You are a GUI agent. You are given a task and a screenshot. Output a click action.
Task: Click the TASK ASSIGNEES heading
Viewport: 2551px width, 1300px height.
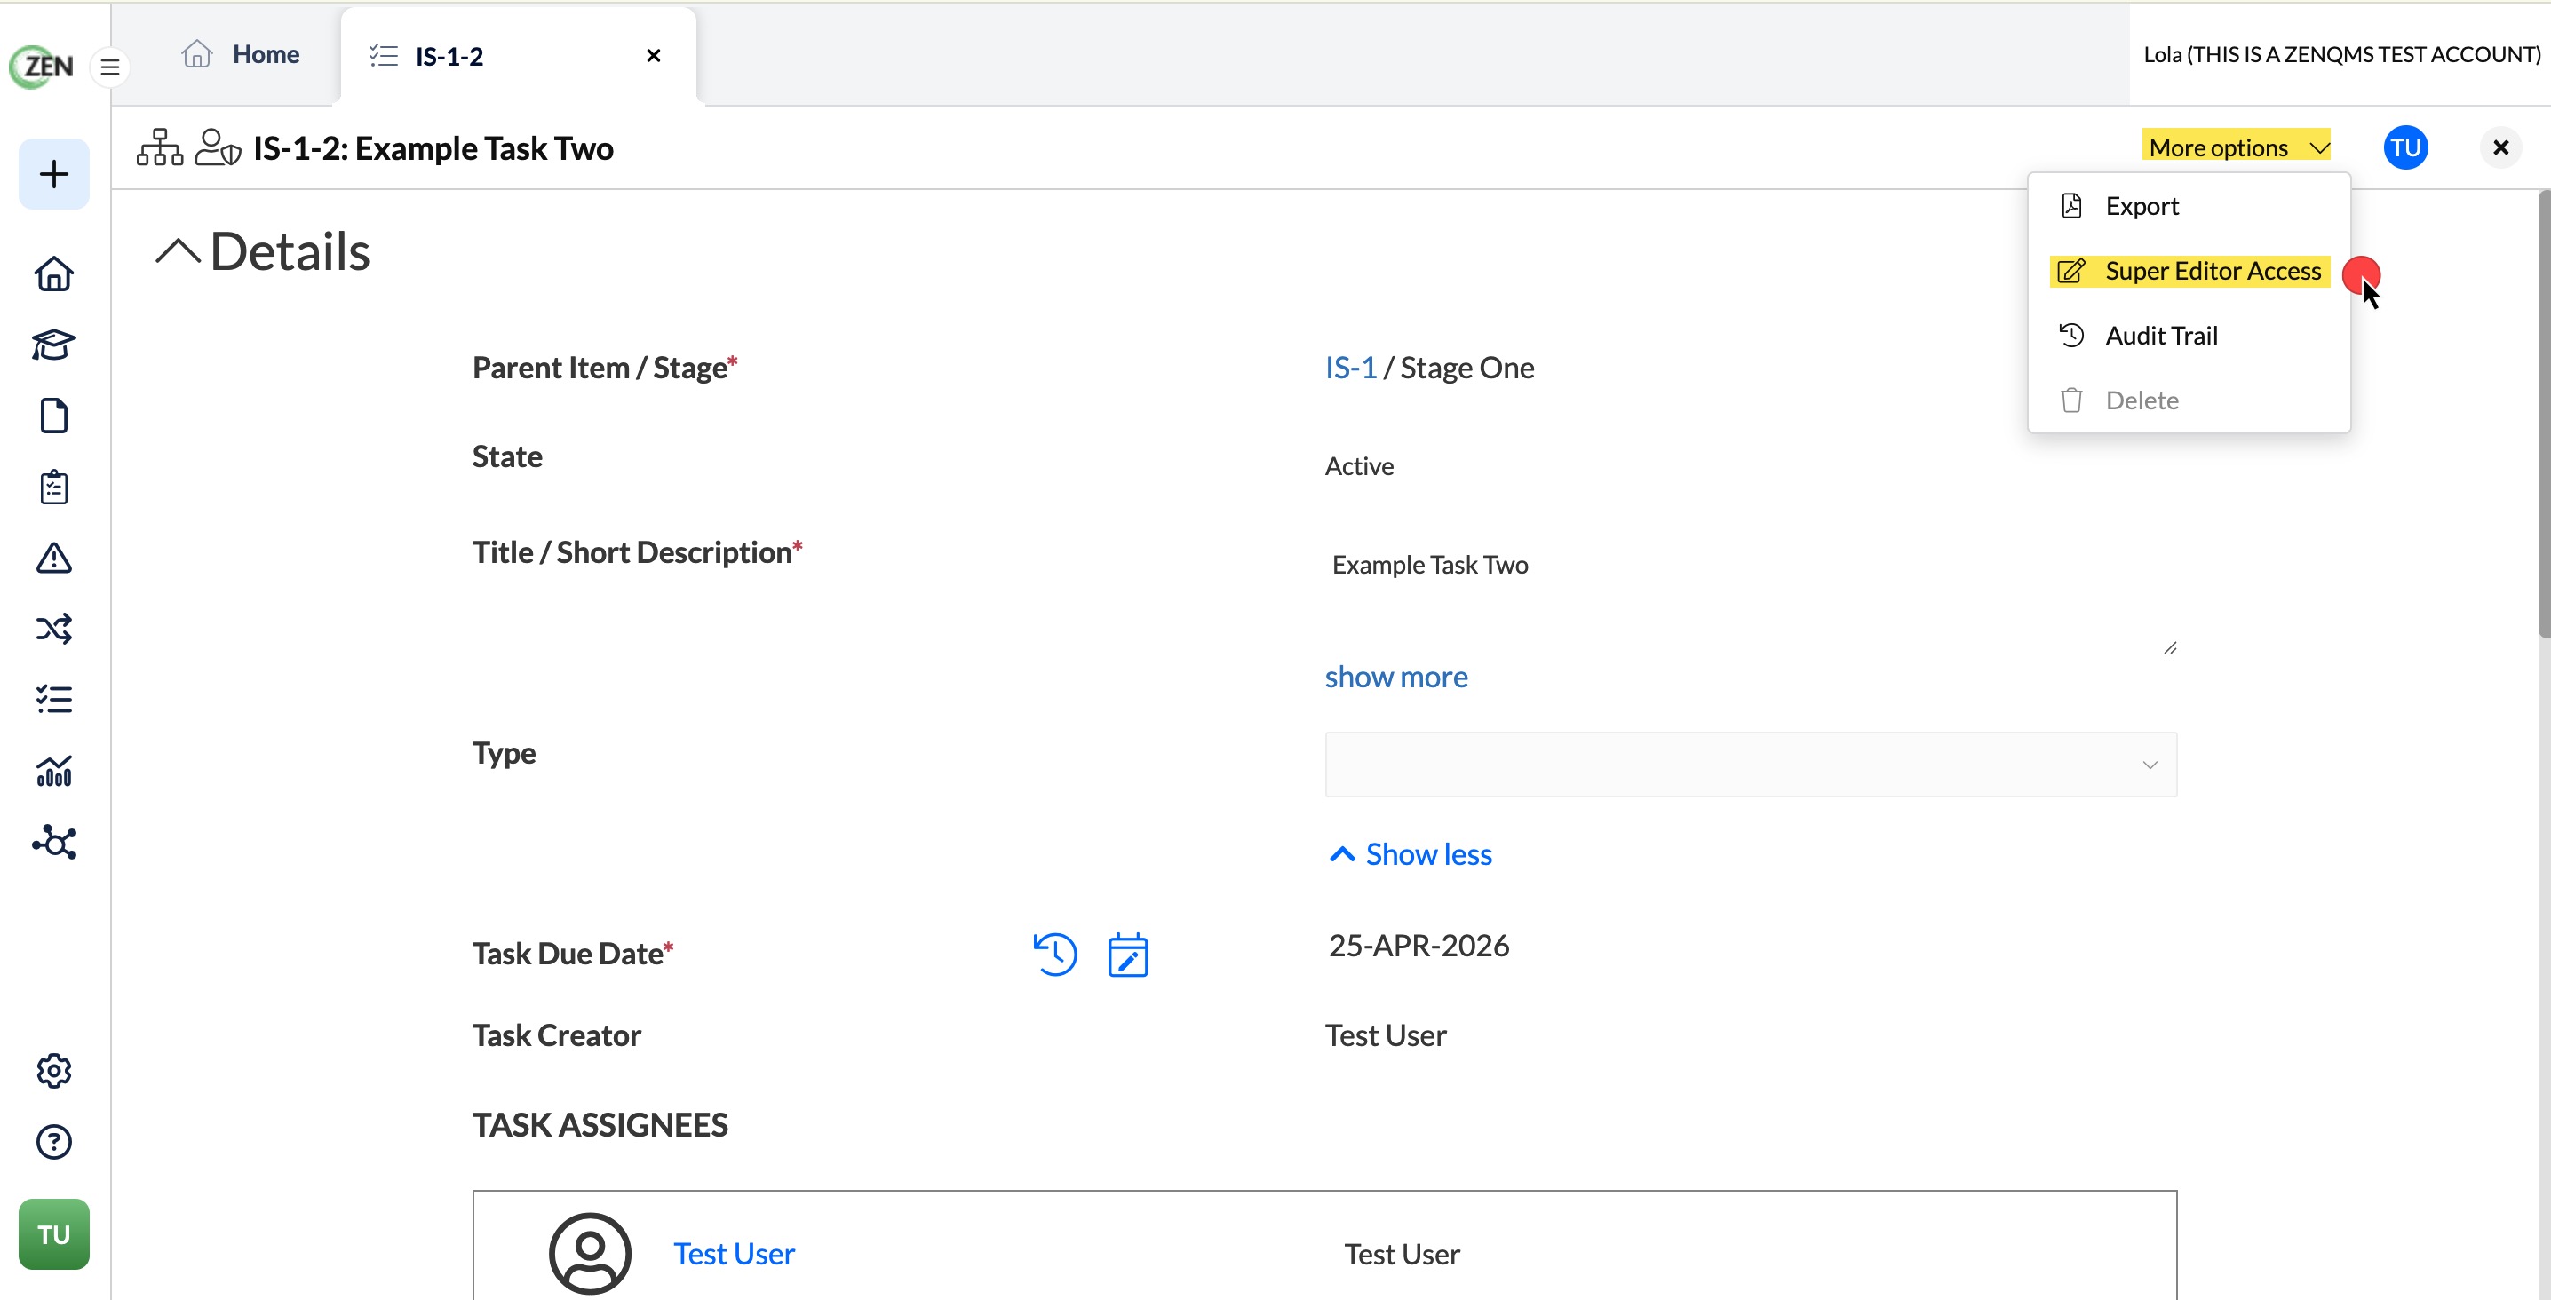600,1125
